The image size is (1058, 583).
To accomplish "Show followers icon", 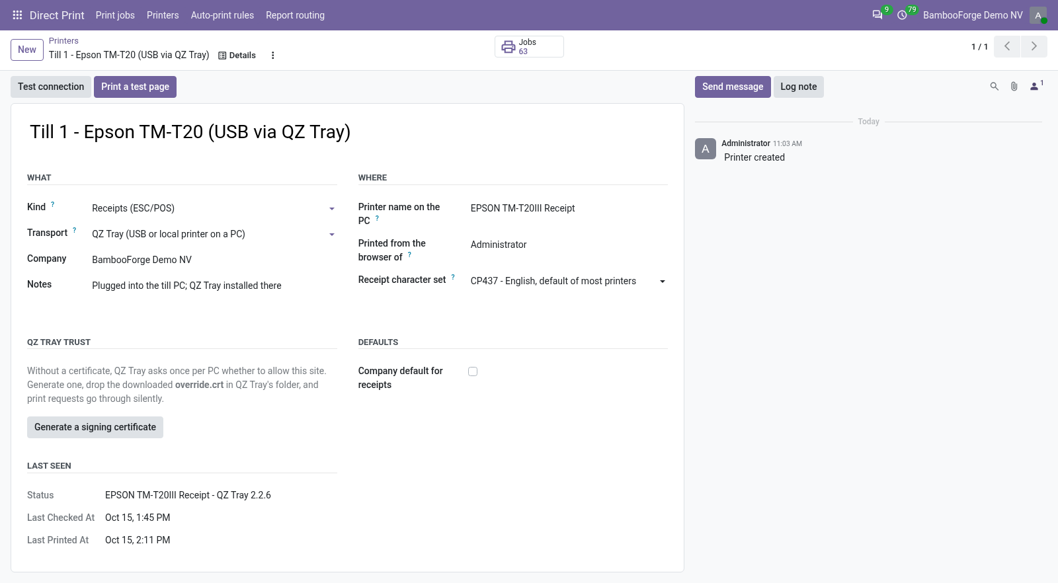I will point(1036,86).
